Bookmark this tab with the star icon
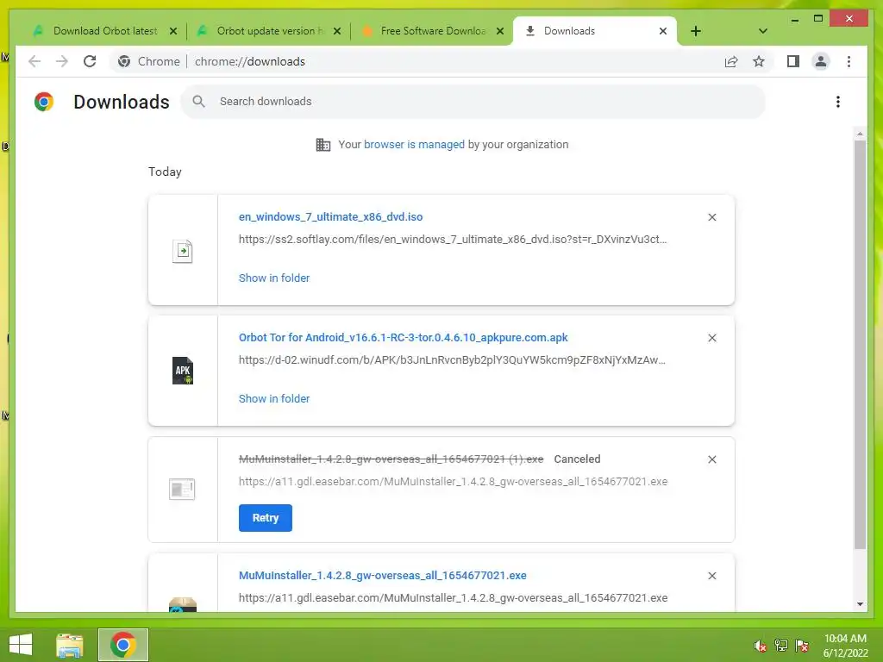883x662 pixels. 759,61
